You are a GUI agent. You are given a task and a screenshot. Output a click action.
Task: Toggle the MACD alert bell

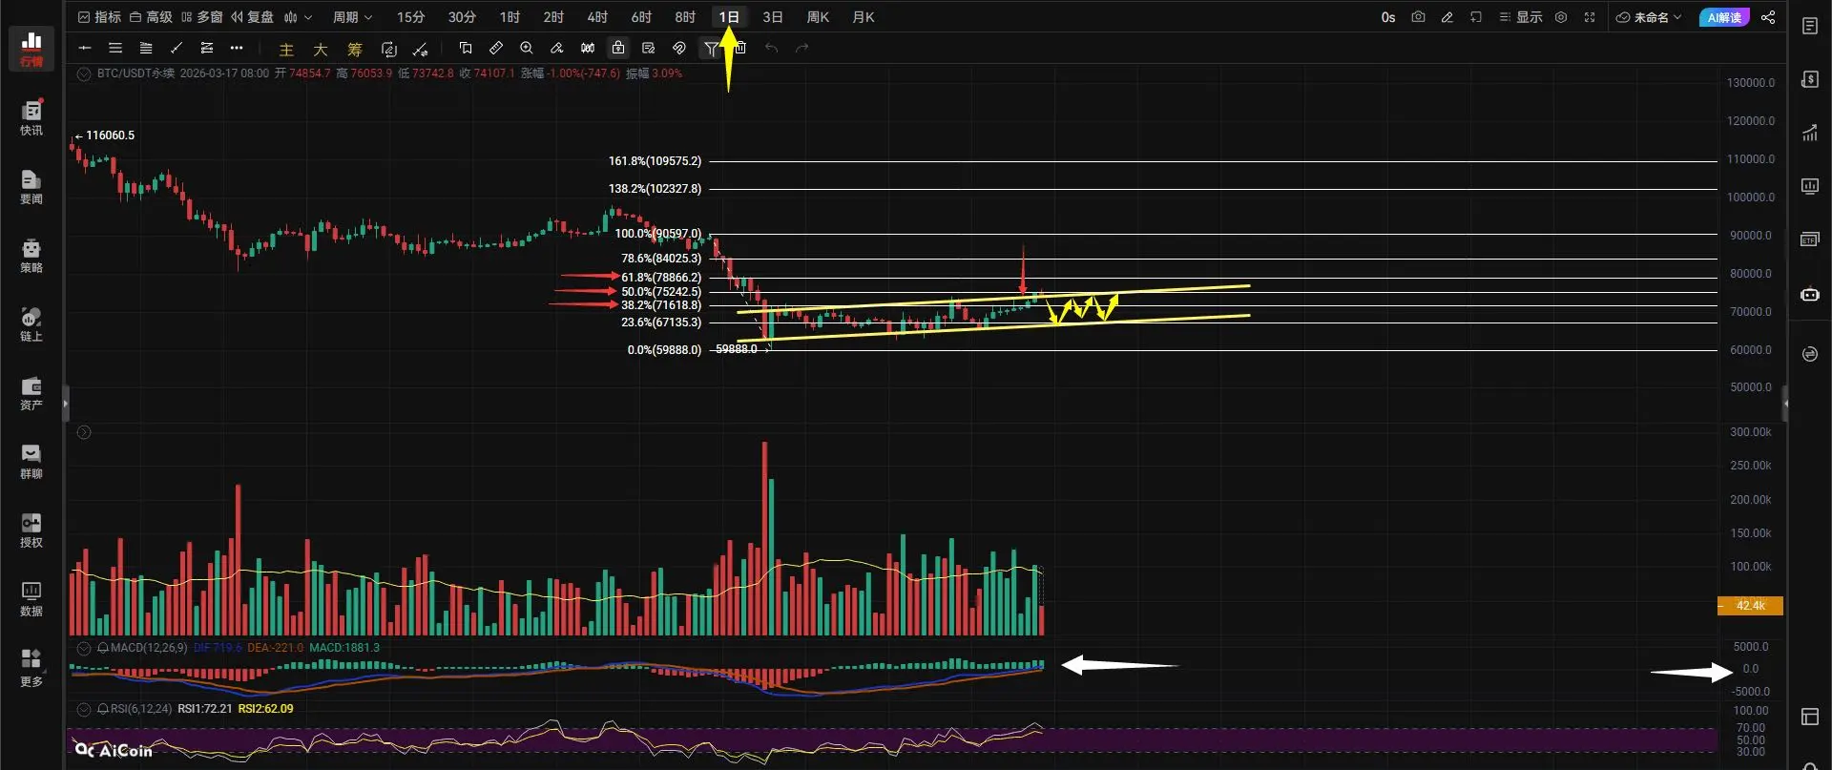(103, 648)
